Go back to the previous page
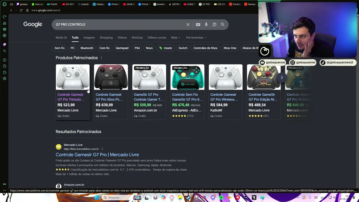Image resolution: width=359 pixels, height=202 pixels. 11,10
